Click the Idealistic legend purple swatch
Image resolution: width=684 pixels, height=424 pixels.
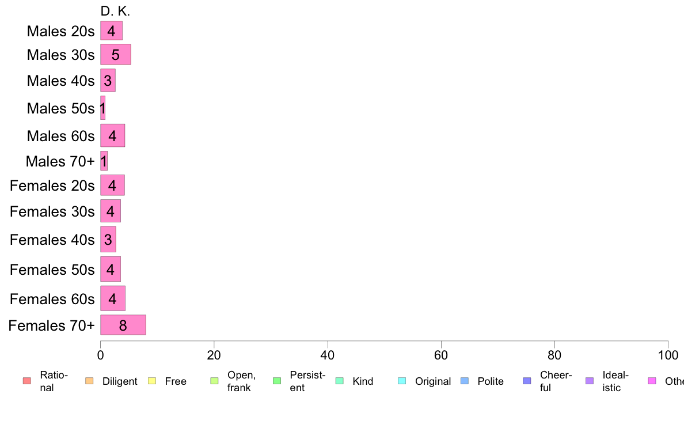[x=590, y=381]
